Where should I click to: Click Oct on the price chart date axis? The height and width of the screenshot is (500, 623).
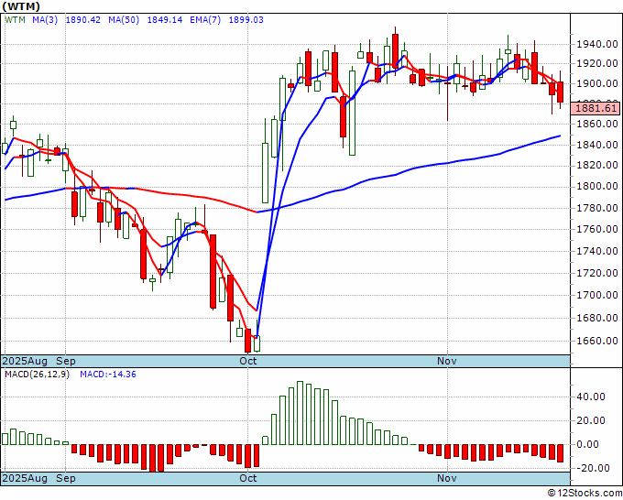pyautogui.click(x=248, y=361)
